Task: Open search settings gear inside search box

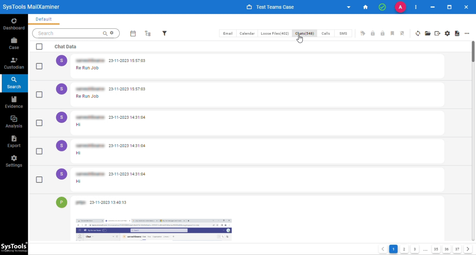Action: (112, 33)
